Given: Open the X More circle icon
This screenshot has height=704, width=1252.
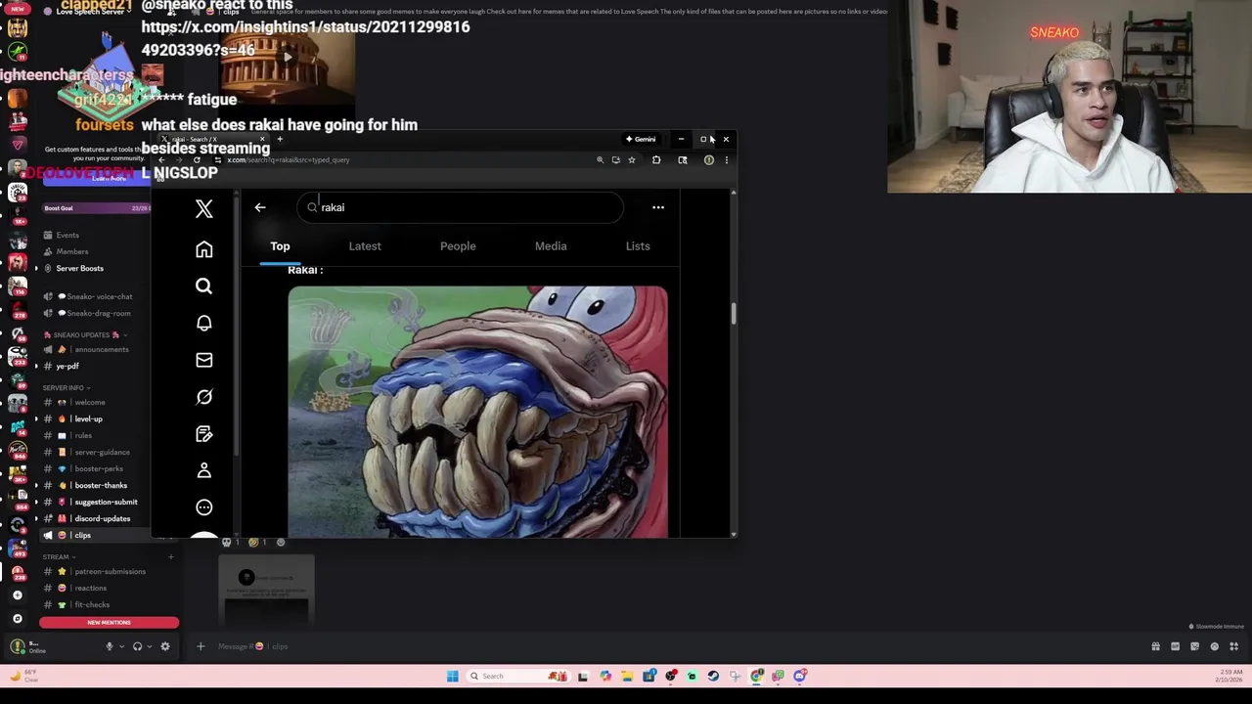Looking at the screenshot, I should 203,507.
